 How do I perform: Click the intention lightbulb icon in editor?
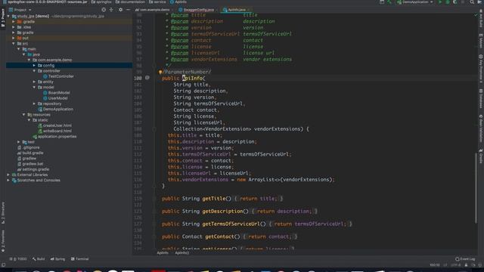point(160,72)
